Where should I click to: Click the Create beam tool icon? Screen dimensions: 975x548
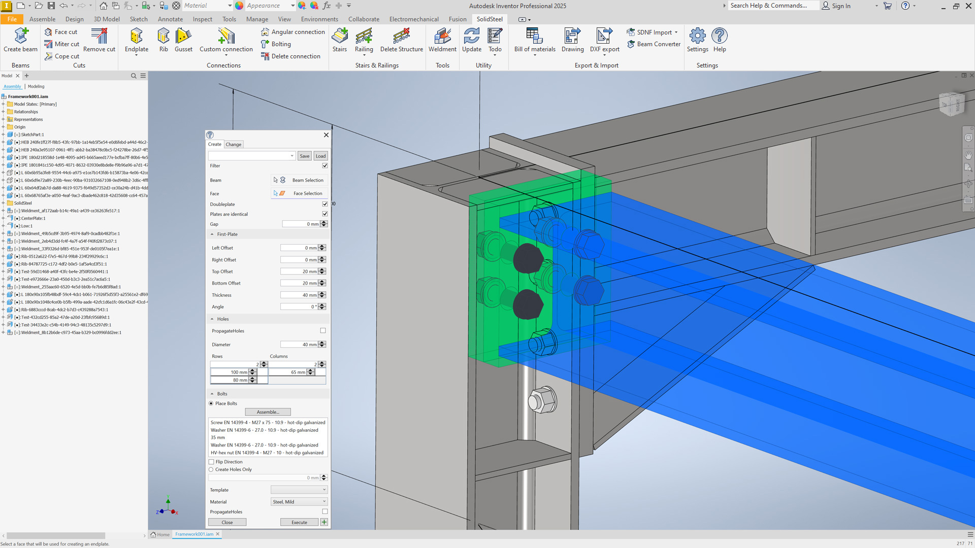(x=20, y=37)
